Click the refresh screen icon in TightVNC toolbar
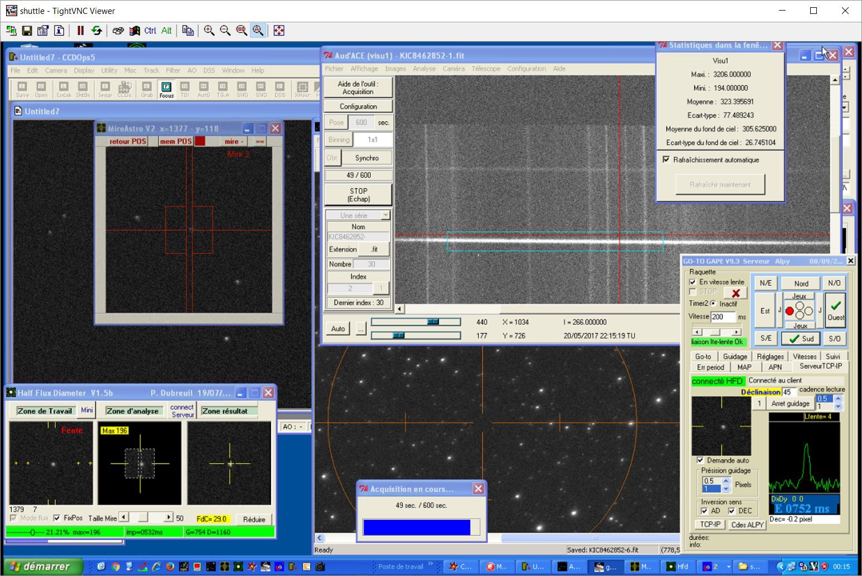Image resolution: width=862 pixels, height=576 pixels. 96,31
